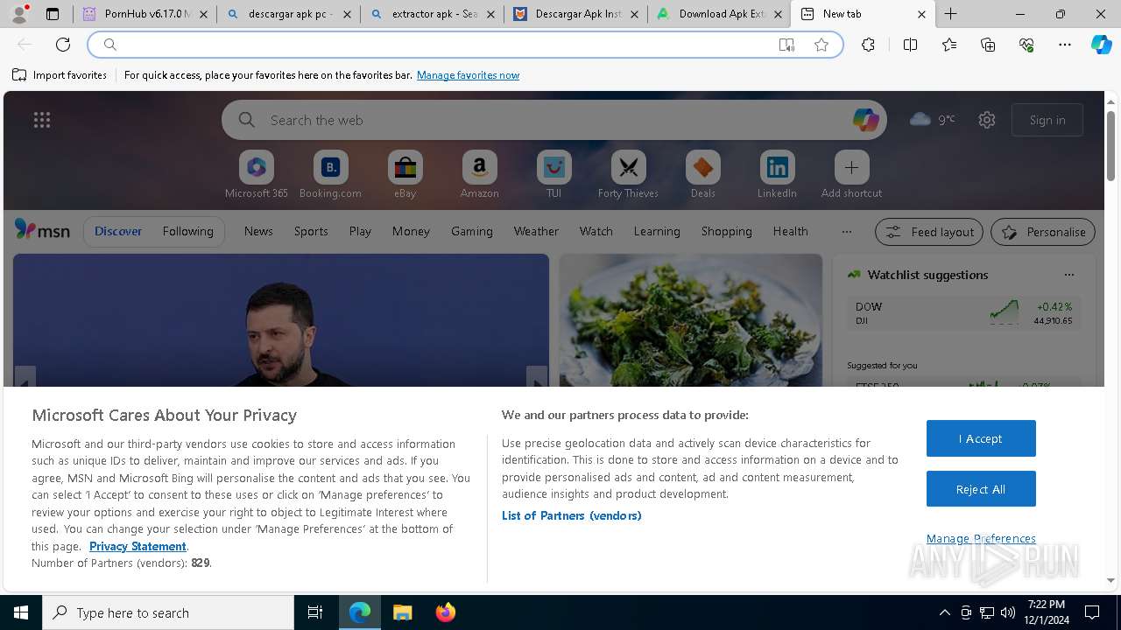Refresh the page with the reload icon
The width and height of the screenshot is (1121, 630).
coord(63,45)
